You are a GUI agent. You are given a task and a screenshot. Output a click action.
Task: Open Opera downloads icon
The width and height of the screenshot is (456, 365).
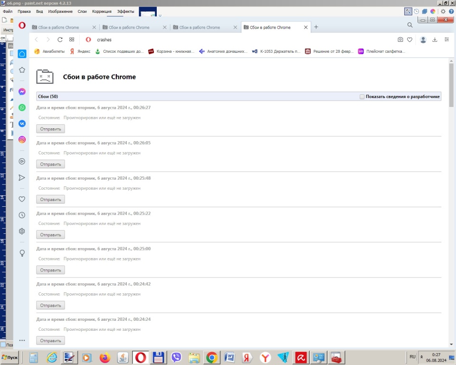tap(435, 39)
